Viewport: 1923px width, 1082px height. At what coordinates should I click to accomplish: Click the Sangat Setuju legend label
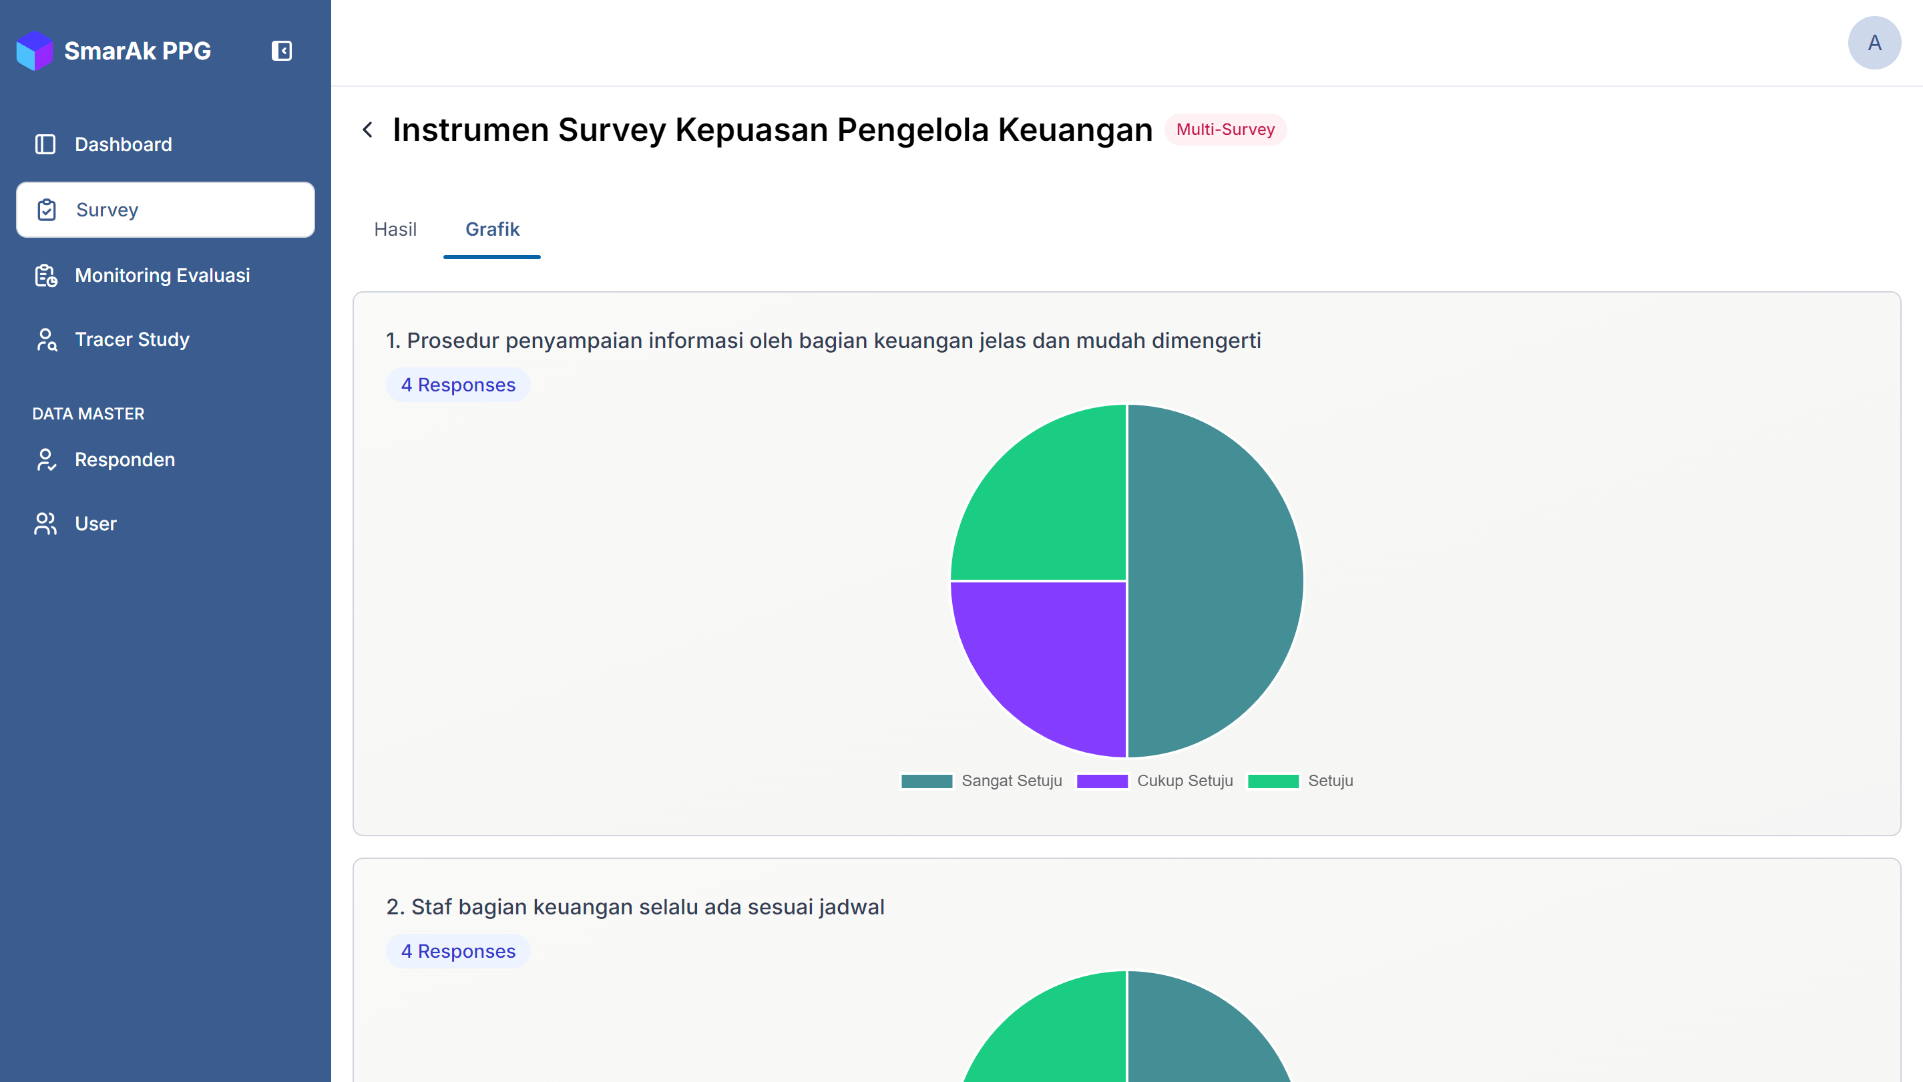point(1012,781)
